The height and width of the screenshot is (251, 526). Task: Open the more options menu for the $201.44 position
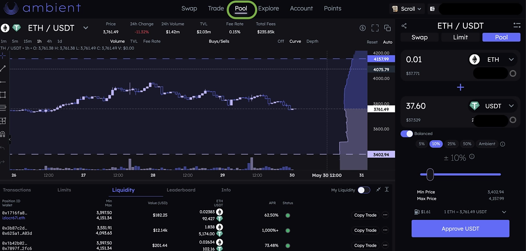click(x=385, y=245)
